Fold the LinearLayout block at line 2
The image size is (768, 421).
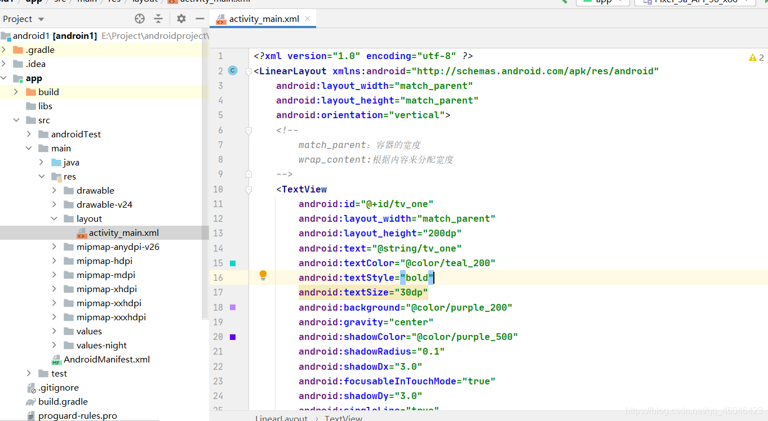[248, 71]
